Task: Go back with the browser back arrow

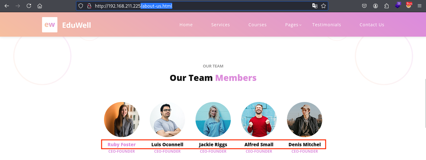Action: coord(7,6)
